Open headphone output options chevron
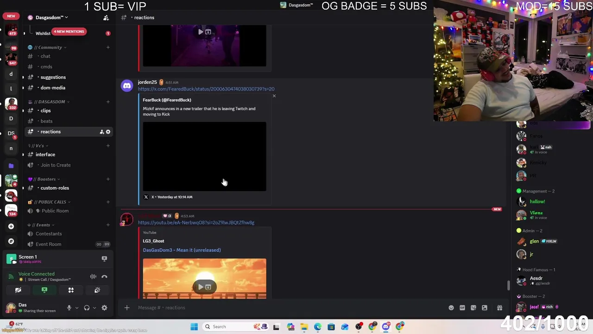The image size is (593, 334). click(95, 308)
